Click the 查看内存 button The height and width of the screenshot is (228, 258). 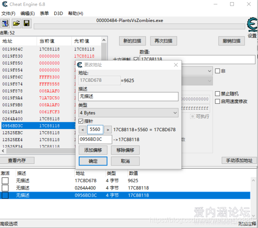[17, 160]
